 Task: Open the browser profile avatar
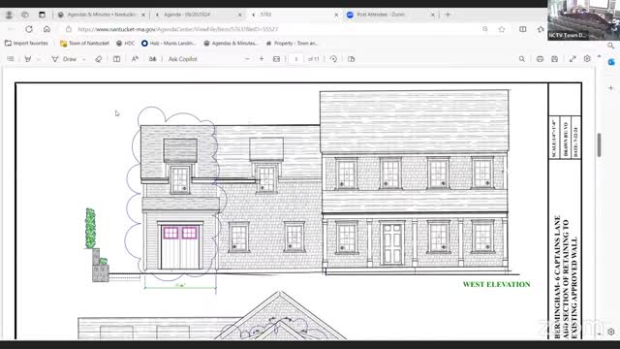[9, 15]
